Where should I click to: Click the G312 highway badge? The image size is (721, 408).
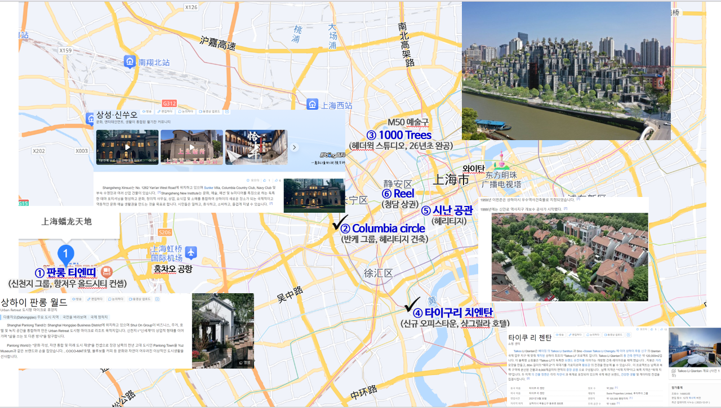169,104
